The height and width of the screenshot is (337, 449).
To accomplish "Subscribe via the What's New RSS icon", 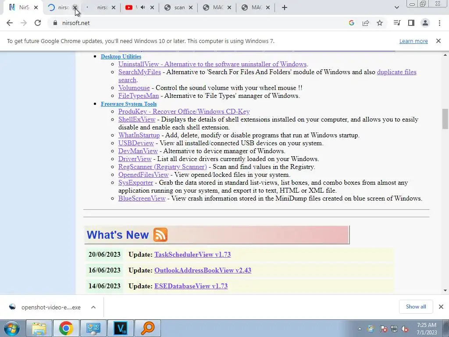I will coord(160,235).
